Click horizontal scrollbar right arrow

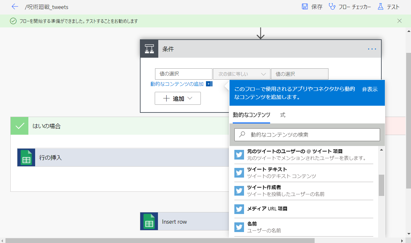[x=402, y=240]
